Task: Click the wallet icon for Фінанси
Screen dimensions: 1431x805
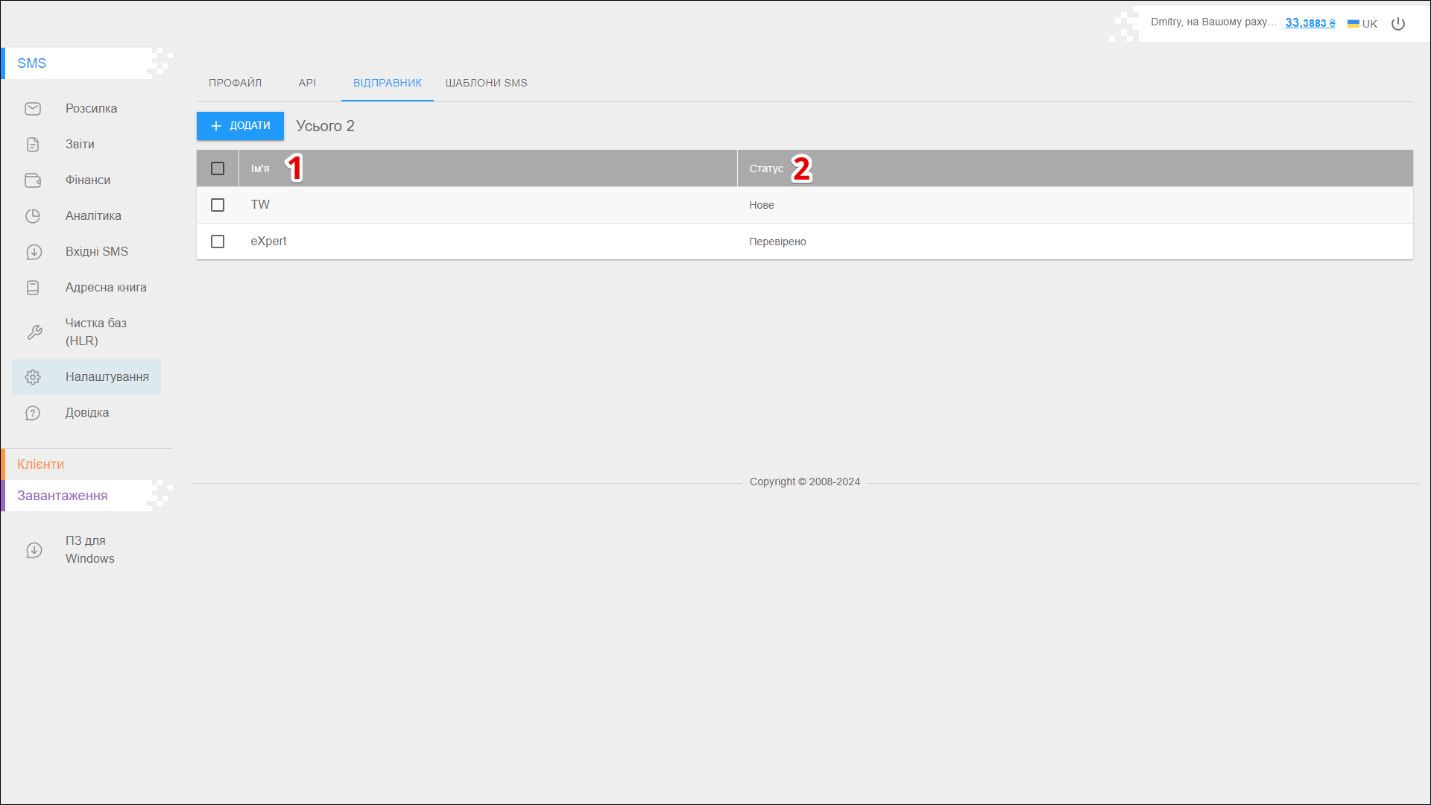Action: [33, 180]
